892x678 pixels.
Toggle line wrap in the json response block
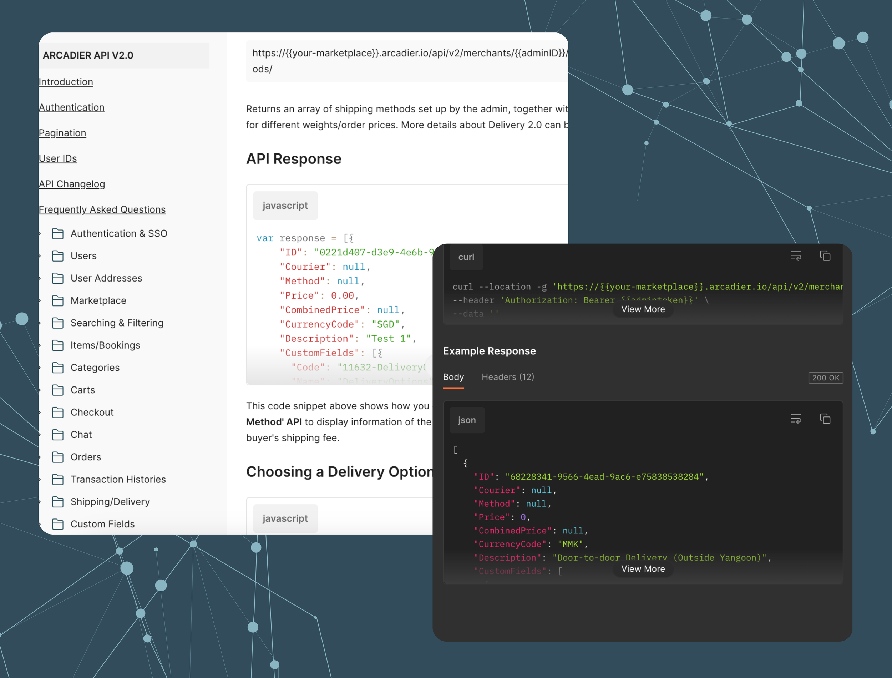(796, 419)
